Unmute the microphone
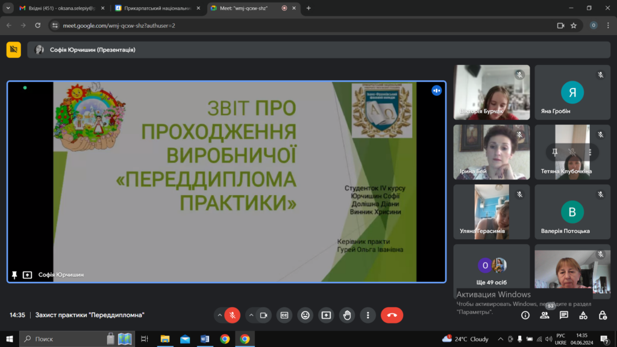This screenshot has width=617, height=347. pyautogui.click(x=233, y=315)
